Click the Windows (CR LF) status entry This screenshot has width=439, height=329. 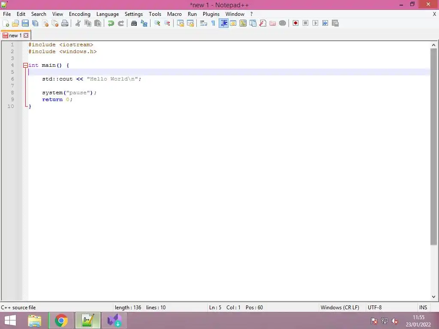340,308
